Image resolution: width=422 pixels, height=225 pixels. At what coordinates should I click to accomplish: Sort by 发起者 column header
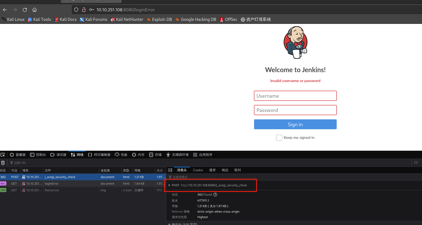coord(110,170)
